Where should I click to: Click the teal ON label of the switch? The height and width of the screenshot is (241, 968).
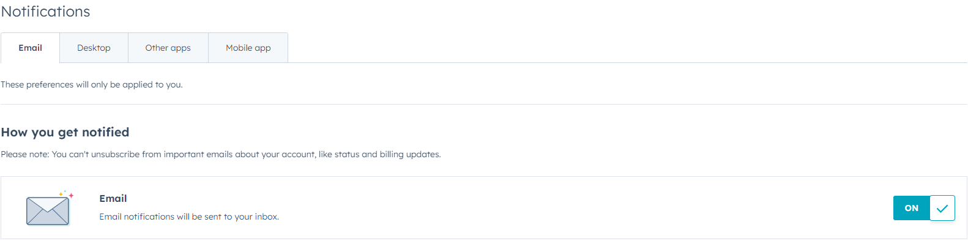[x=912, y=208]
